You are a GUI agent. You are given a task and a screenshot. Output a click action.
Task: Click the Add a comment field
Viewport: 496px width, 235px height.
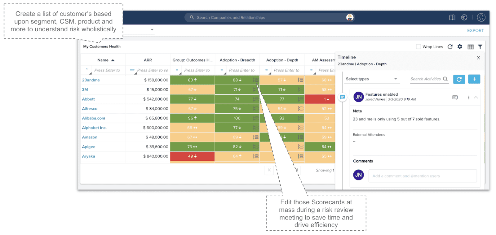click(x=422, y=176)
